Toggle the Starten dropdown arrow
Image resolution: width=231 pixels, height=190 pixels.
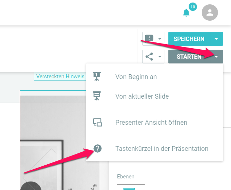pyautogui.click(x=216, y=57)
